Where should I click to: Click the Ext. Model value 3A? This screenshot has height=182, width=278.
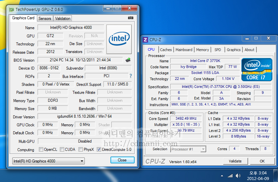click(x=221, y=98)
